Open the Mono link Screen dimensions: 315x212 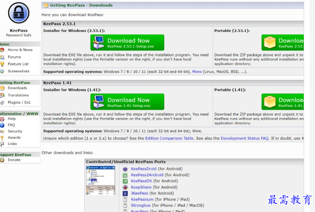pyautogui.click(x=197, y=72)
